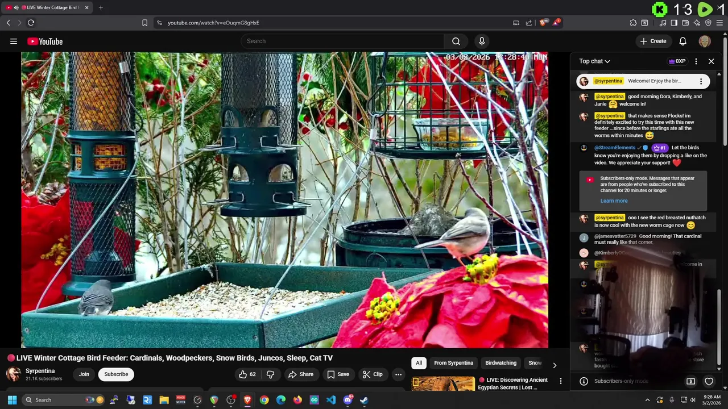The width and height of the screenshot is (728, 409).
Task: Switch to the LIVE Winter Cottage Bird tab
Action: click(x=45, y=7)
